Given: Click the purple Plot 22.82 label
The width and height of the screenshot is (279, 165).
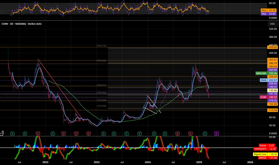Looking at the screenshot, I should point(269,14).
